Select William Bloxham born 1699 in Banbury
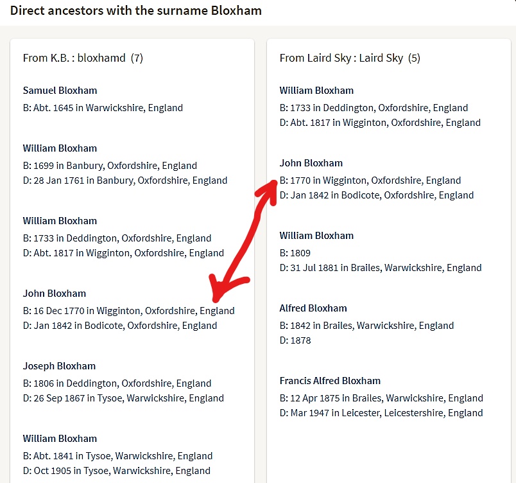Image resolution: width=516 pixels, height=483 pixels. (60, 148)
